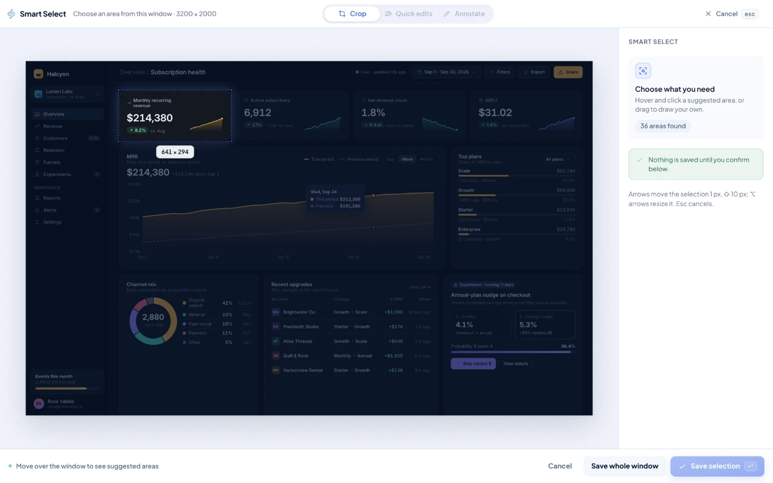
Task: Select the Month granularity toggle
Action: point(427,159)
